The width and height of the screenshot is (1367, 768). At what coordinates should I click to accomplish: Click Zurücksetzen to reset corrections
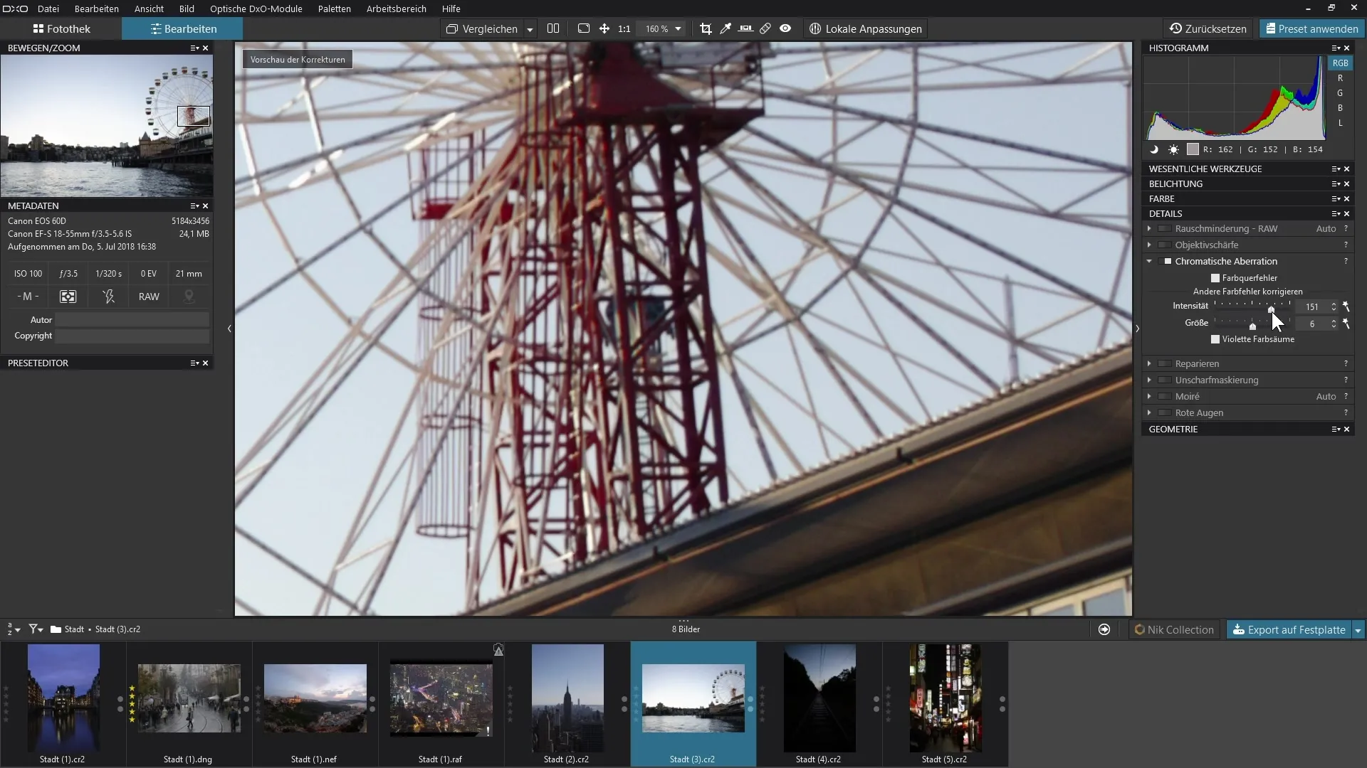pyautogui.click(x=1208, y=28)
